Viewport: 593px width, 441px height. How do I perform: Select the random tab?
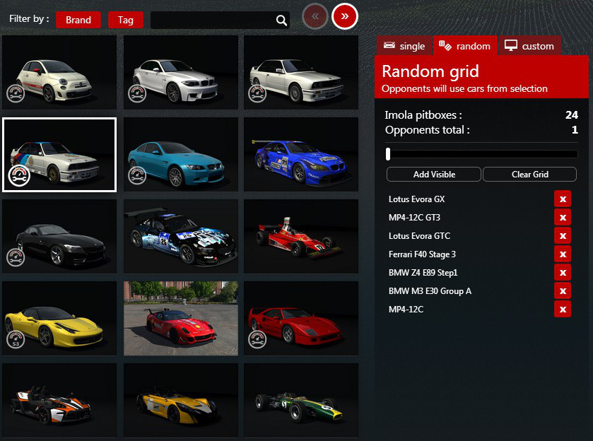point(465,46)
